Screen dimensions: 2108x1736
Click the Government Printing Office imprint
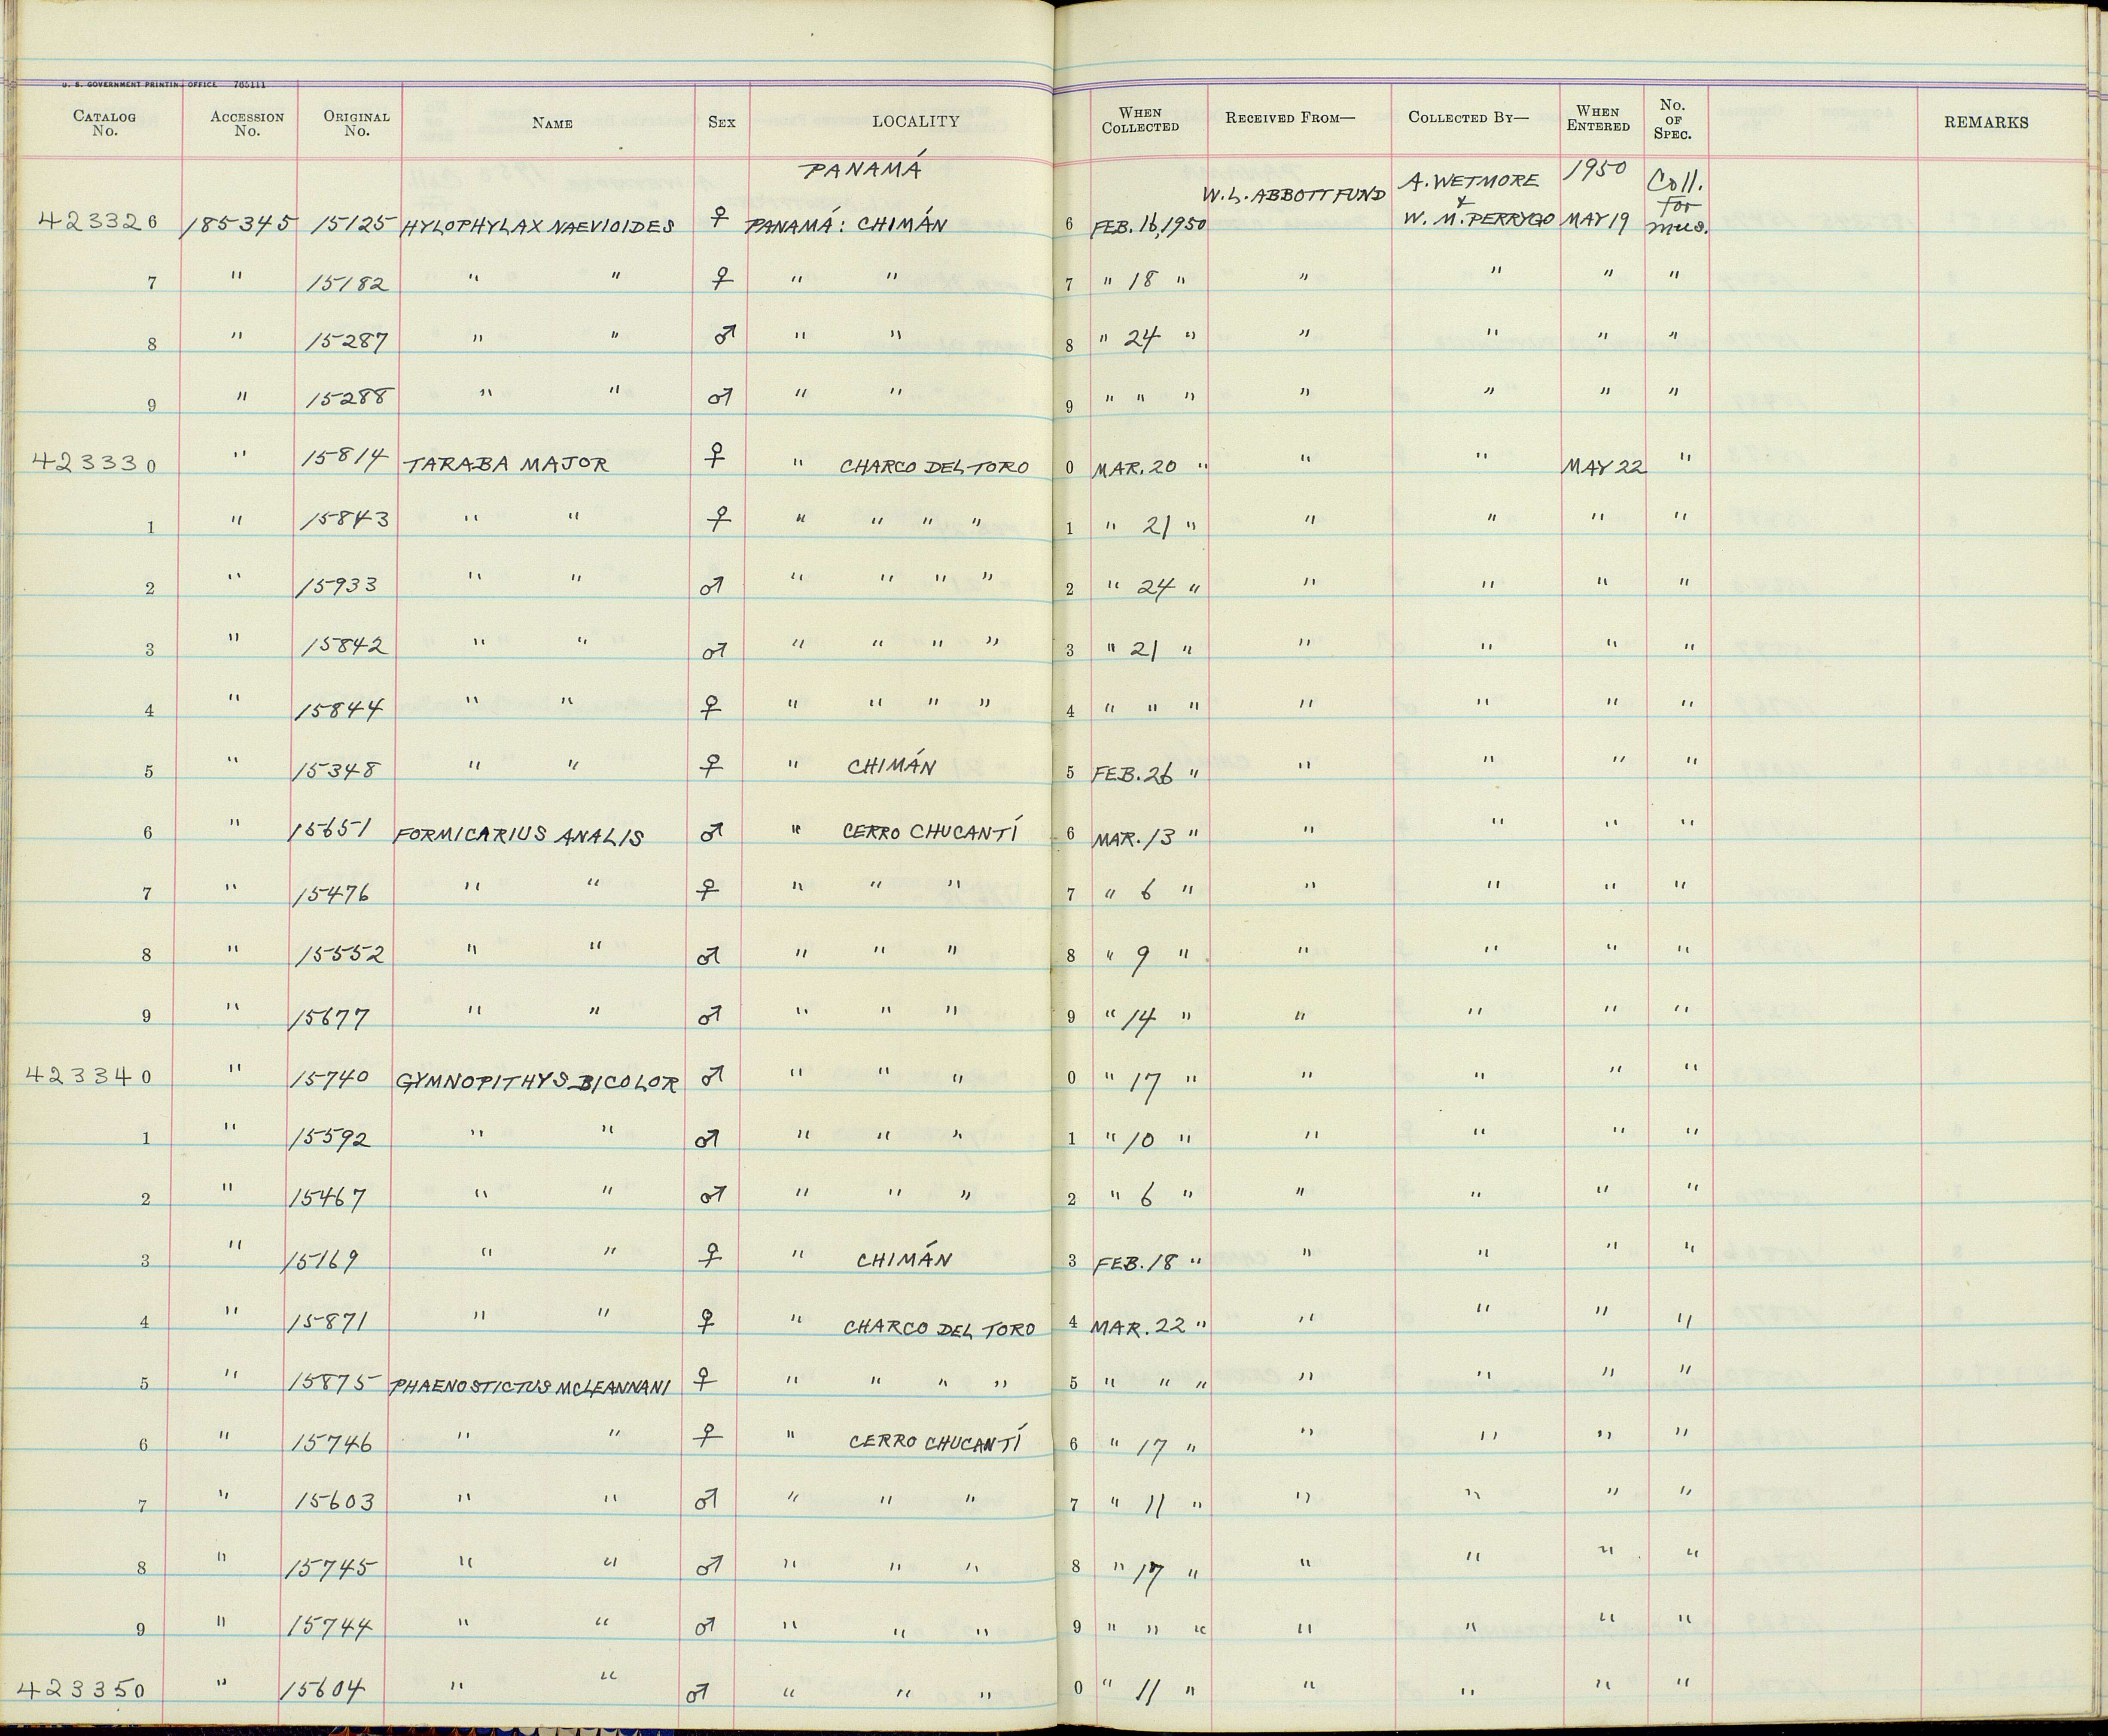tap(165, 84)
